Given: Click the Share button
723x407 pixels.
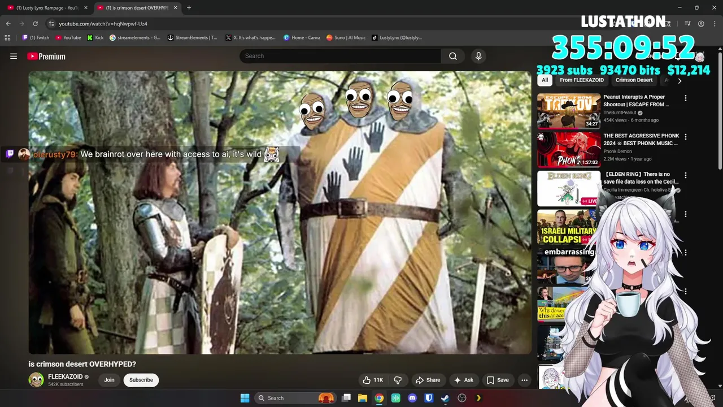Looking at the screenshot, I should click(x=427, y=380).
